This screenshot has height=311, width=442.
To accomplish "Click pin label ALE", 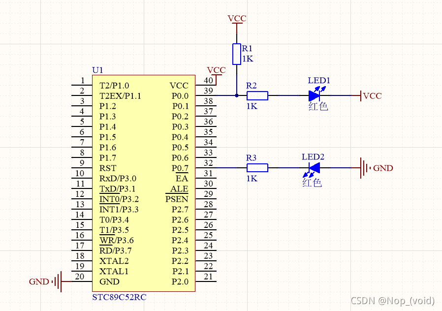I will click(x=179, y=189).
